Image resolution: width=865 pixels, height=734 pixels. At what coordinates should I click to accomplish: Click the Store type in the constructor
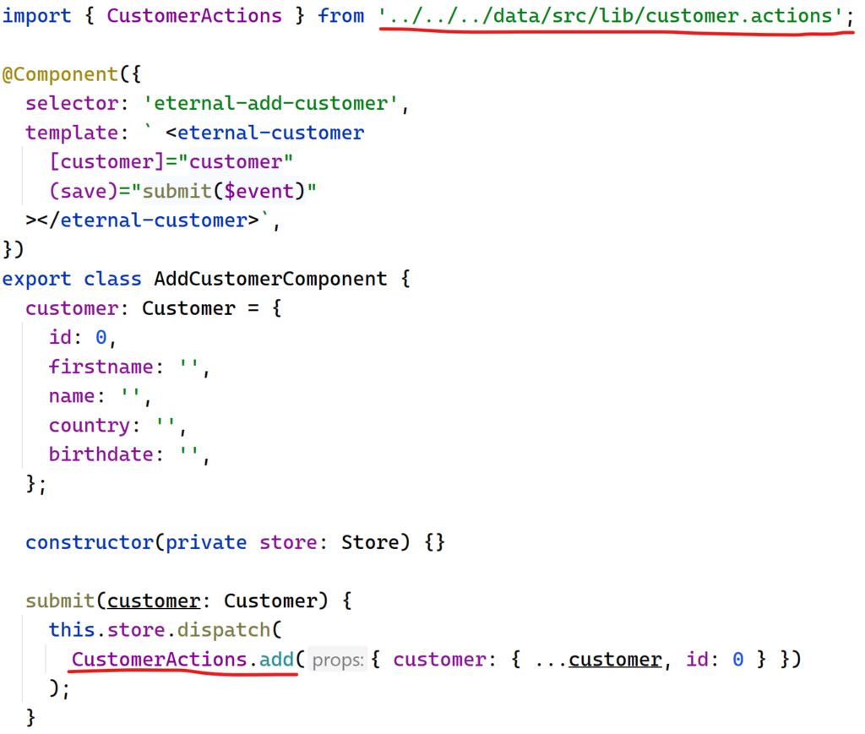[370, 542]
